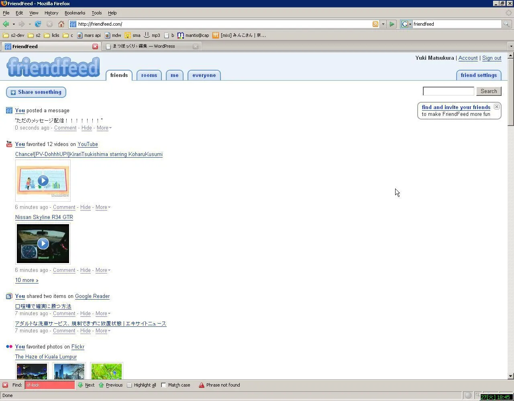Viewport: 514px width, 401px height.
Task: Click the Share something button
Action: (36, 92)
